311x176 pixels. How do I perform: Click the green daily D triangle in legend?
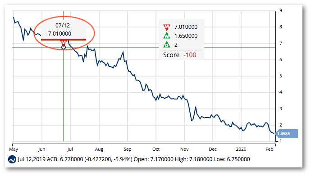coord(167,45)
